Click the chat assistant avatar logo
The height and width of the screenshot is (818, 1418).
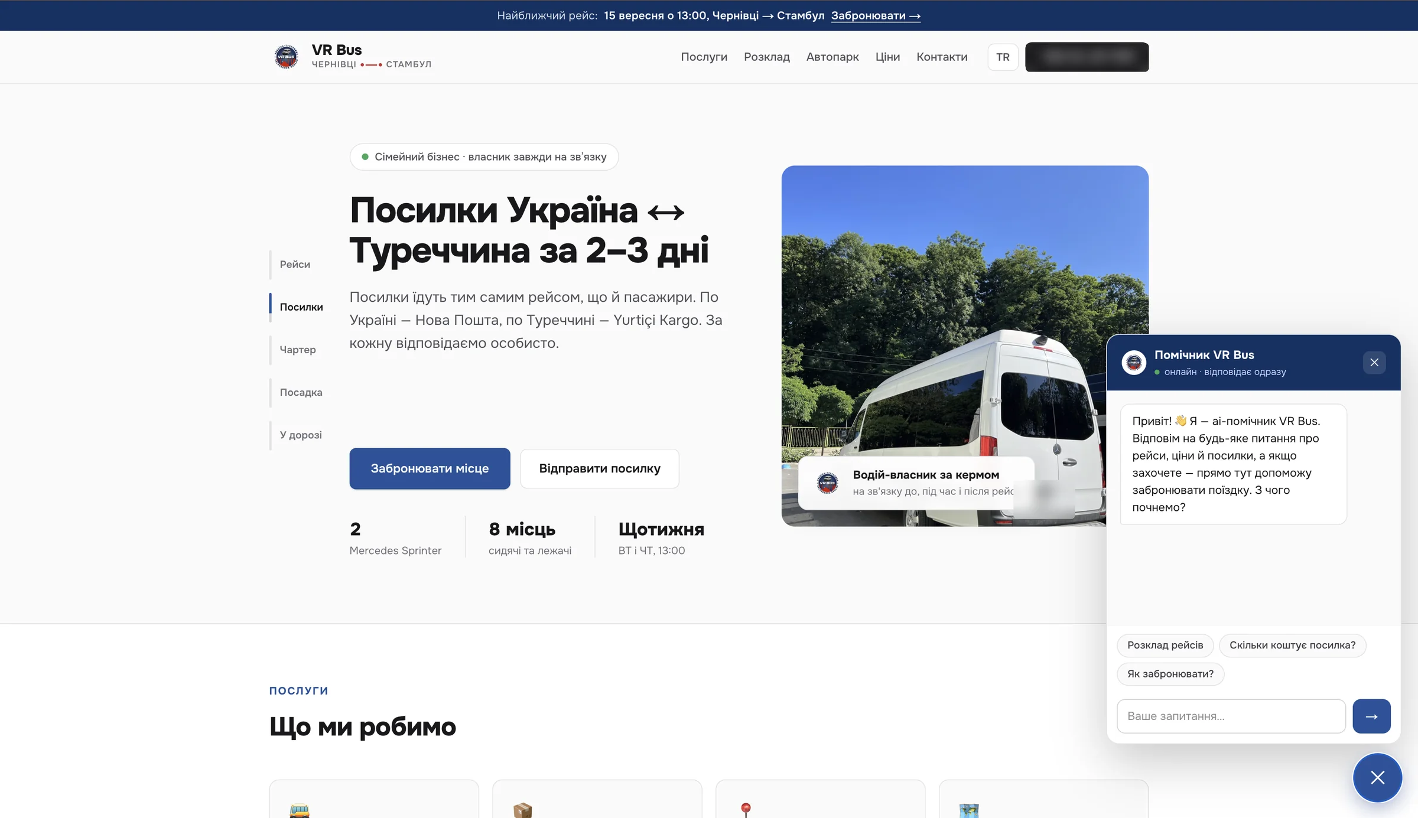click(1134, 362)
